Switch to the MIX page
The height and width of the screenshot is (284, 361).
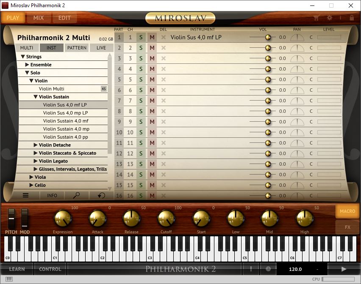pyautogui.click(x=39, y=18)
